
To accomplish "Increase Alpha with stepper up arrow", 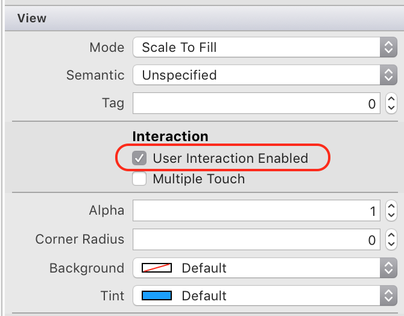I will [391, 206].
